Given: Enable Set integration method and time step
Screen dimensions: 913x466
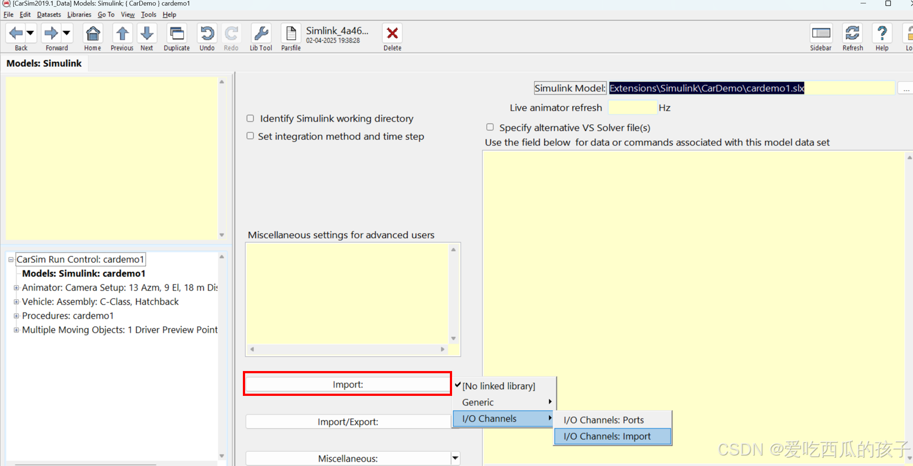Looking at the screenshot, I should 250,136.
